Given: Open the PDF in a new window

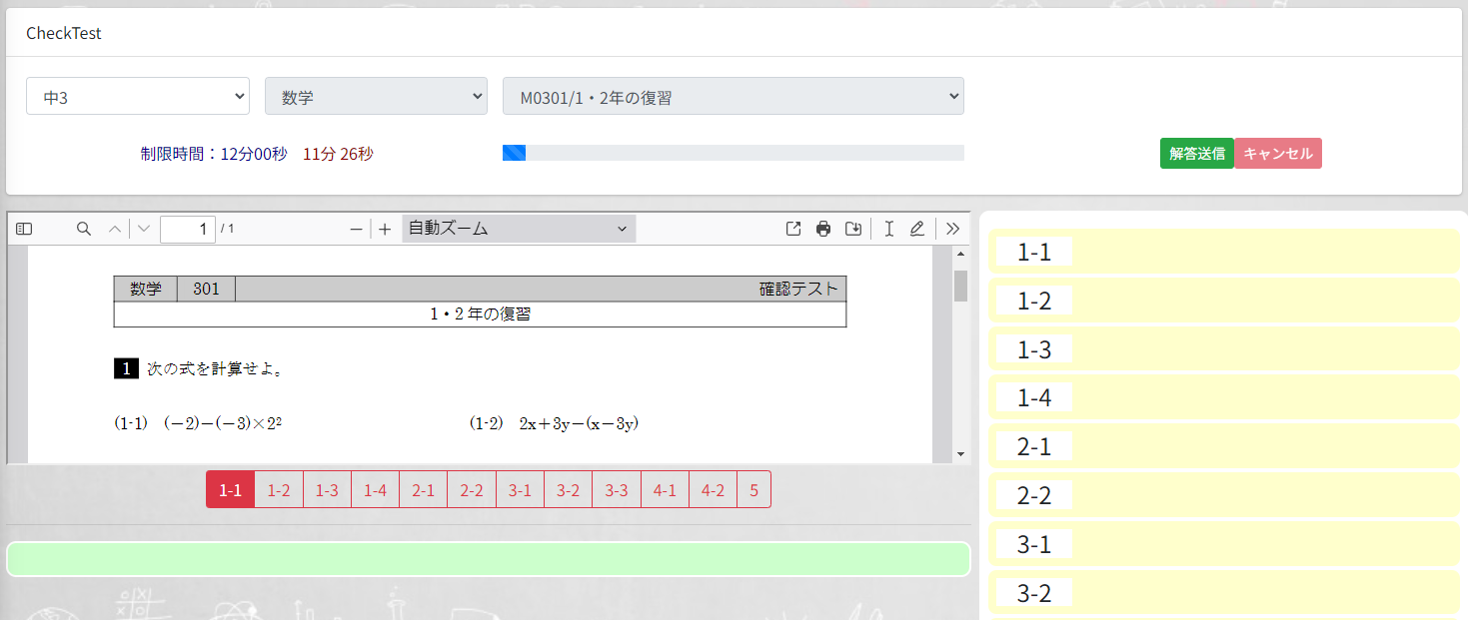Looking at the screenshot, I should click(x=792, y=229).
